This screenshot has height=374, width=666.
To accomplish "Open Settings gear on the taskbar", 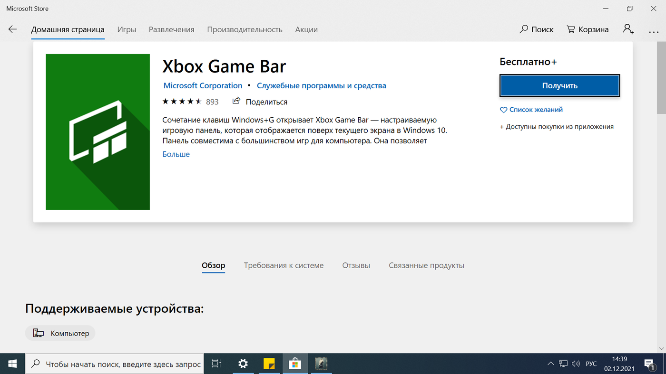I will [243, 364].
